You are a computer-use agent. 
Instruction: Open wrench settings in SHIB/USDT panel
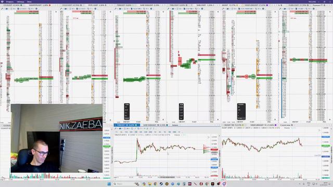tap(168, 9)
